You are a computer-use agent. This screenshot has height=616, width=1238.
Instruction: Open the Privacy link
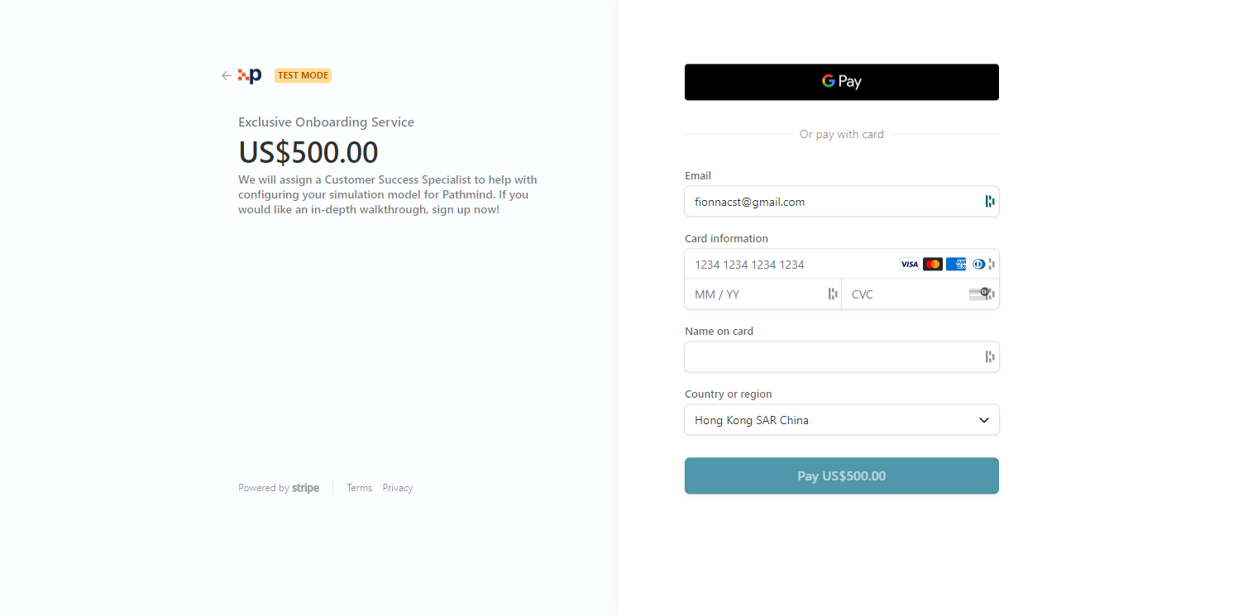pos(398,488)
